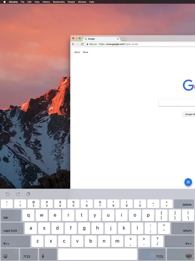This screenshot has height=261, width=195.
Task: Tap the 1 / exclamation key
Action: 20,204
